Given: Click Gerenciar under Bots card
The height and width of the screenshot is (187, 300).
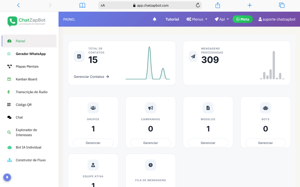Looking at the screenshot, I should [265, 143].
